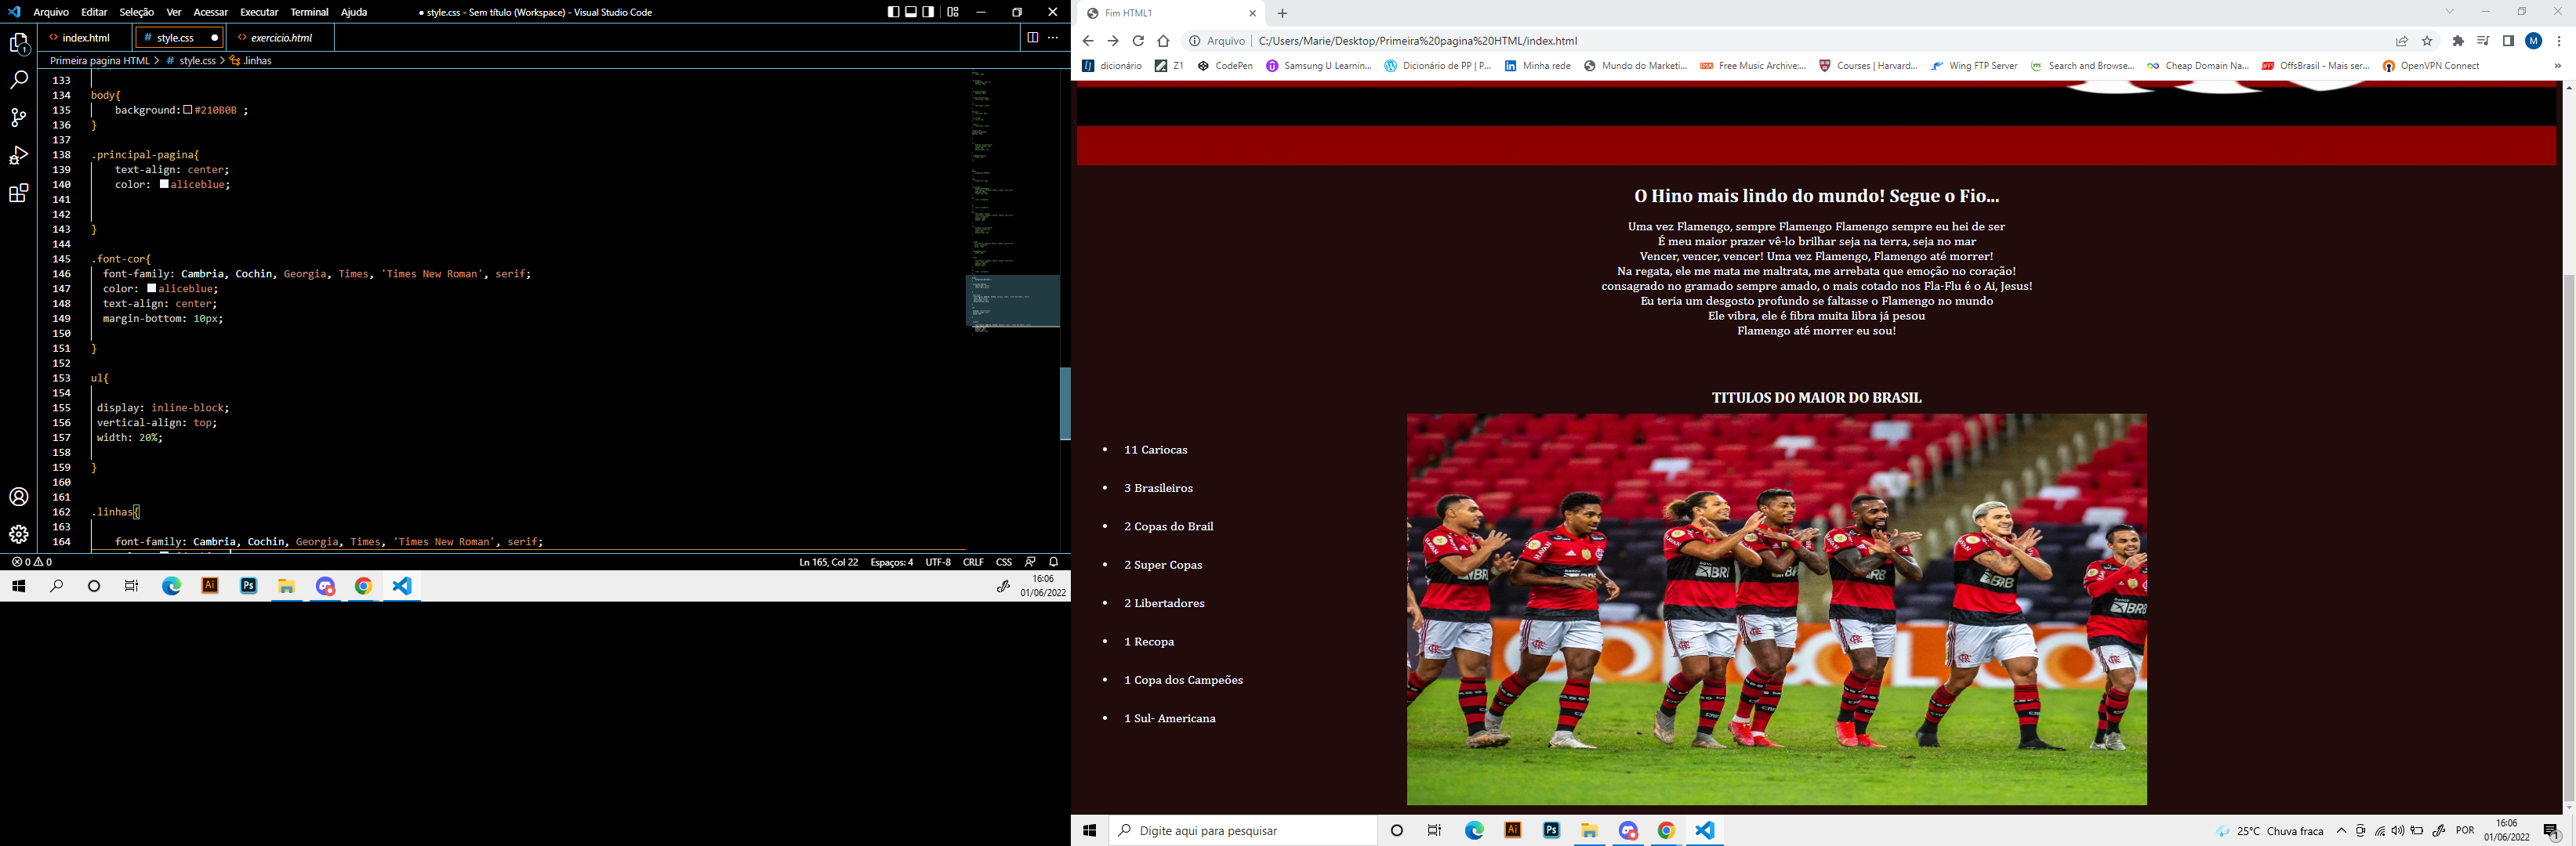Toggle the Chrome side panel
Screen dimensions: 2576x846
(2508, 41)
